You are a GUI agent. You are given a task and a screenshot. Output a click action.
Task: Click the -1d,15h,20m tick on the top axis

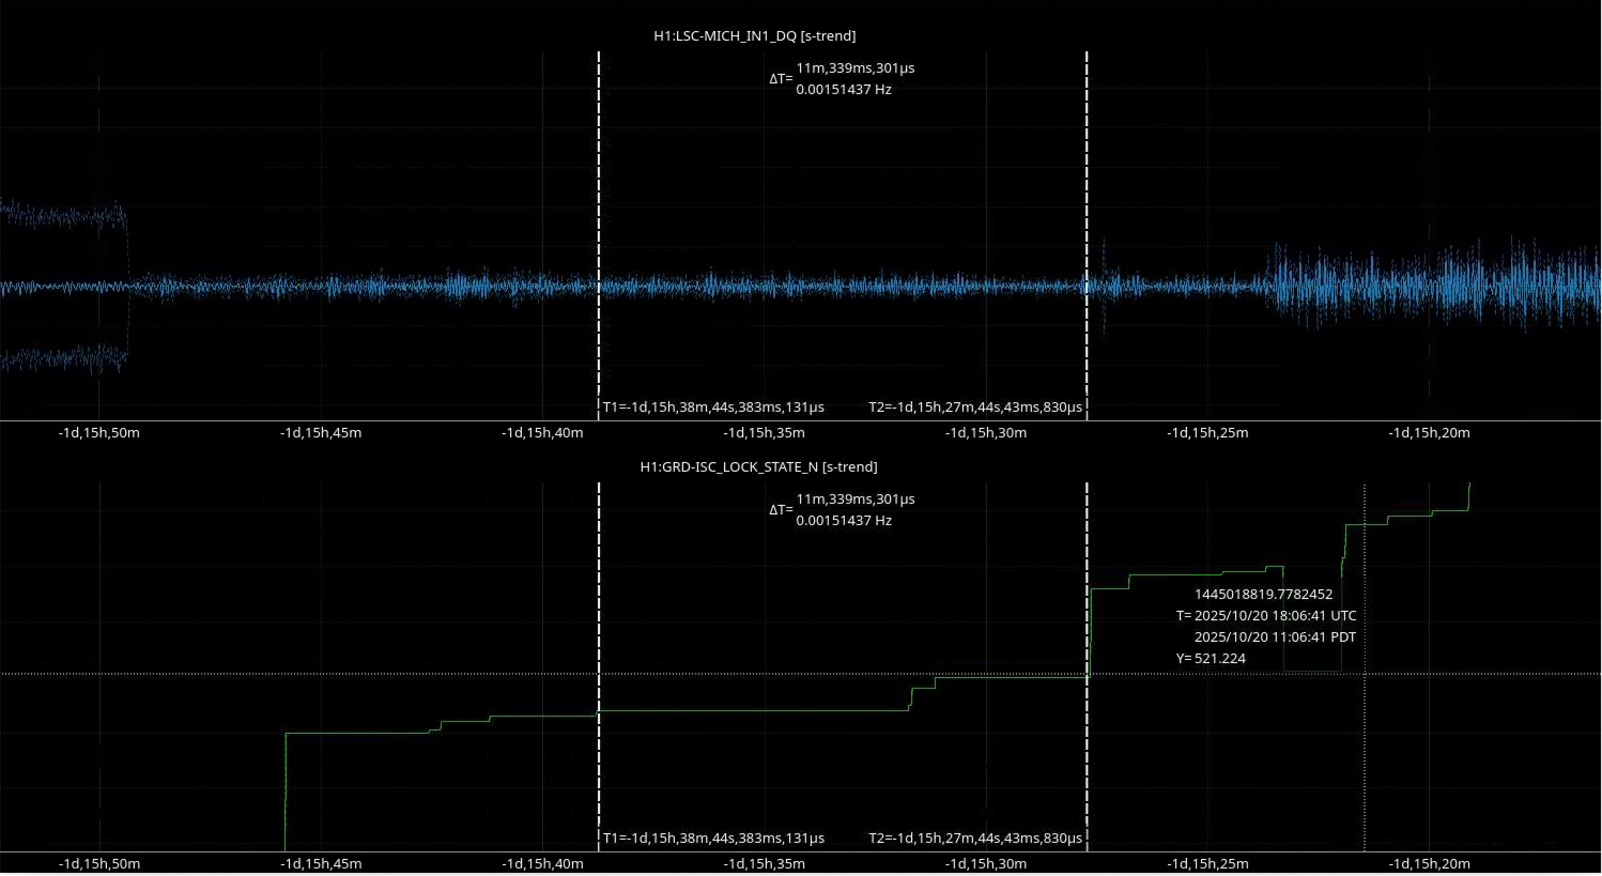tap(1429, 433)
